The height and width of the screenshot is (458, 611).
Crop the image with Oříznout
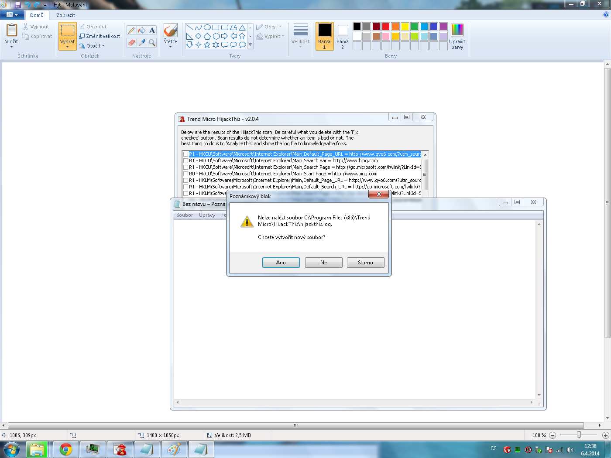coord(93,27)
